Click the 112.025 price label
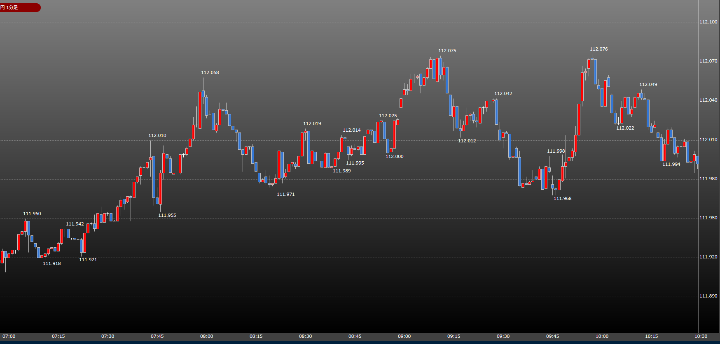Image resolution: width=720 pixels, height=344 pixels. pos(388,116)
